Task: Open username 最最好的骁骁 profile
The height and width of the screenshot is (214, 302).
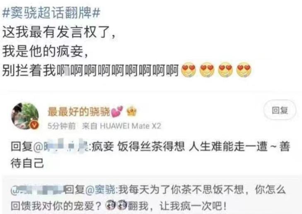Action: point(79,112)
